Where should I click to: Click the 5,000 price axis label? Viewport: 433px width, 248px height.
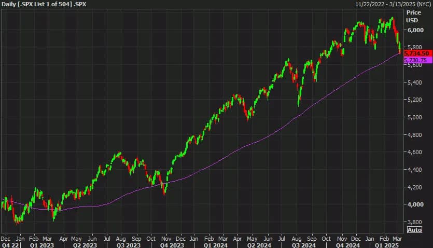(414, 117)
